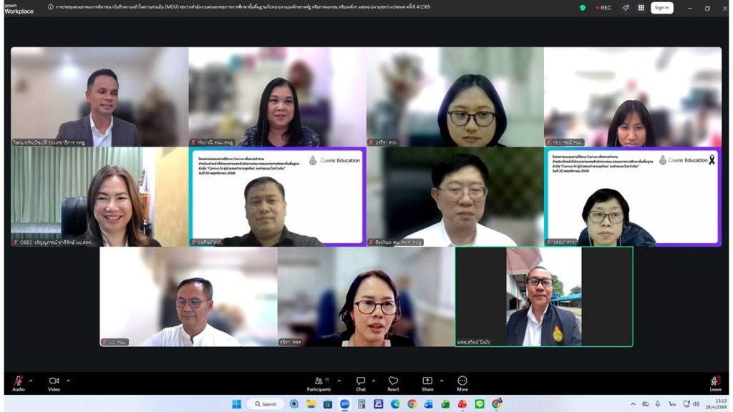Expand the audio options chevron
Viewport: 733px width, 412px height.
tap(31, 380)
